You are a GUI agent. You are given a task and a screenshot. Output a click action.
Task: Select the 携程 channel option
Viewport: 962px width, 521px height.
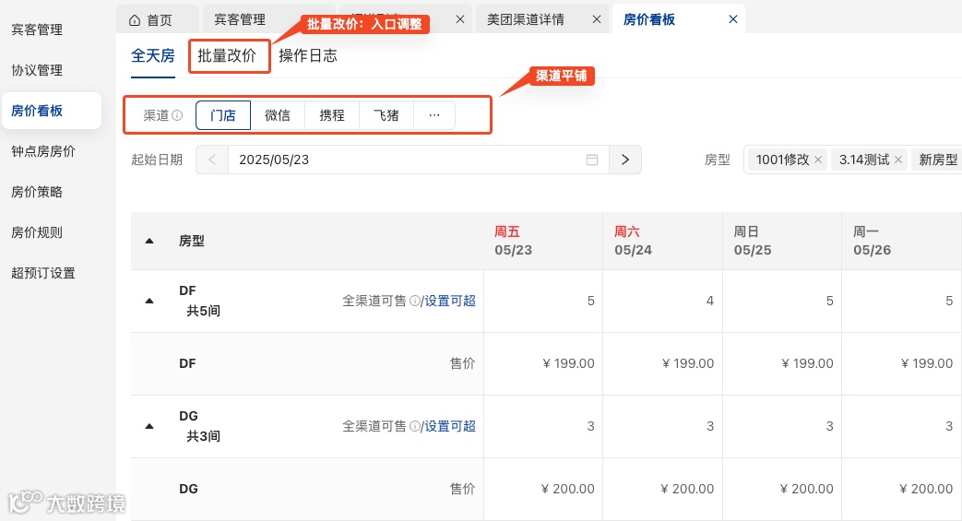coord(332,115)
